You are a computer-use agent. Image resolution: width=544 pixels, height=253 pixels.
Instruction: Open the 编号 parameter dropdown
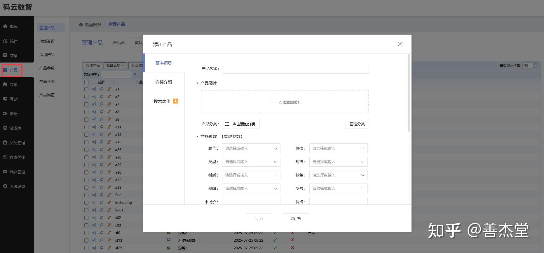point(251,148)
